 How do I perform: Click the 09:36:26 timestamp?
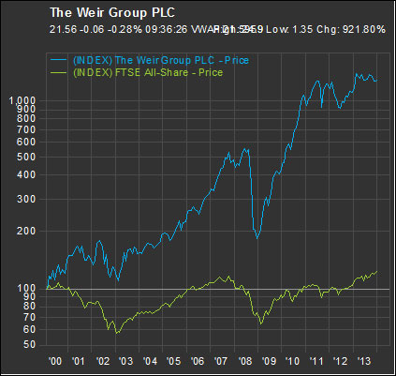167,30
